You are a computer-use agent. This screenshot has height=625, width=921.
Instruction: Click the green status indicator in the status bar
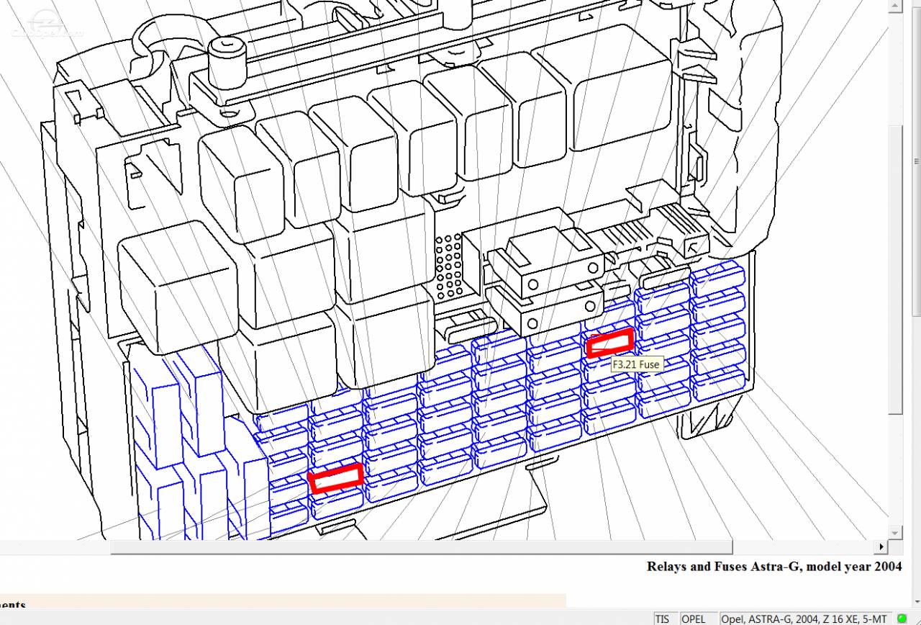tap(902, 619)
